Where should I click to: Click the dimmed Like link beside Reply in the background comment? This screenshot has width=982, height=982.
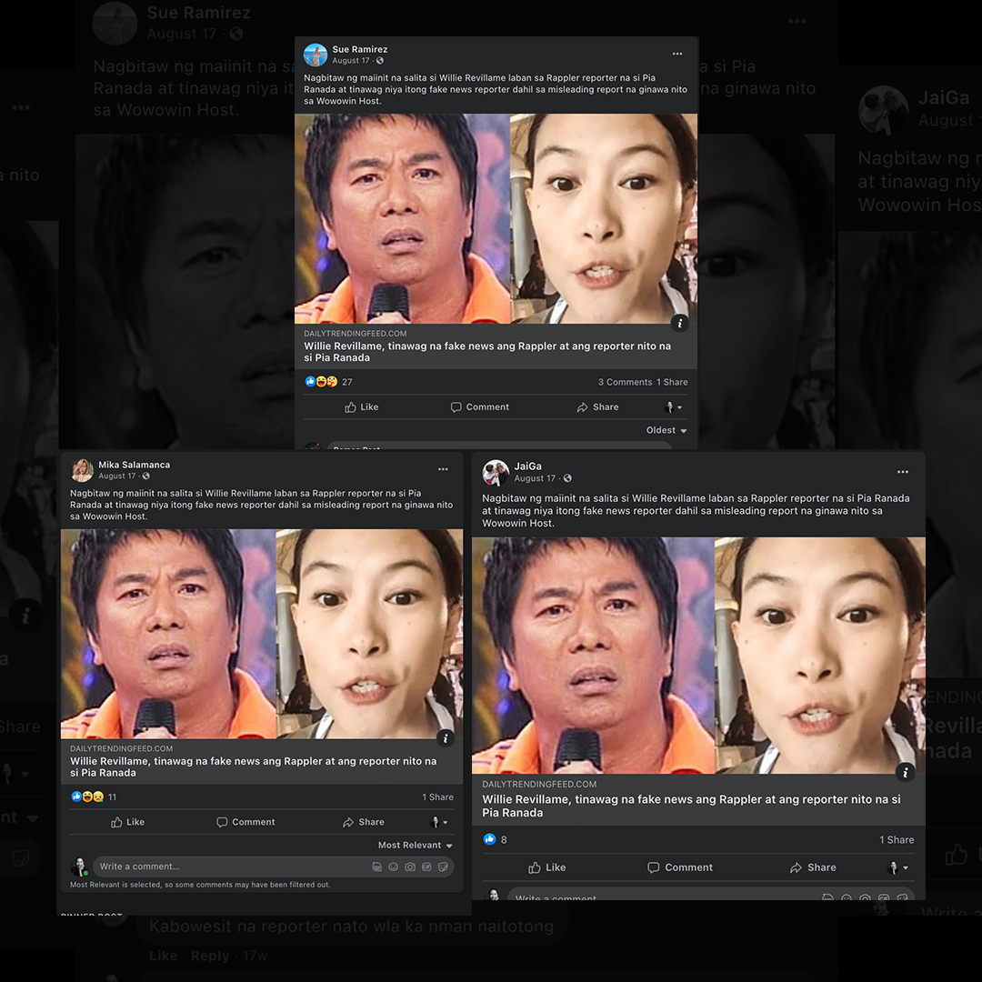tap(163, 956)
